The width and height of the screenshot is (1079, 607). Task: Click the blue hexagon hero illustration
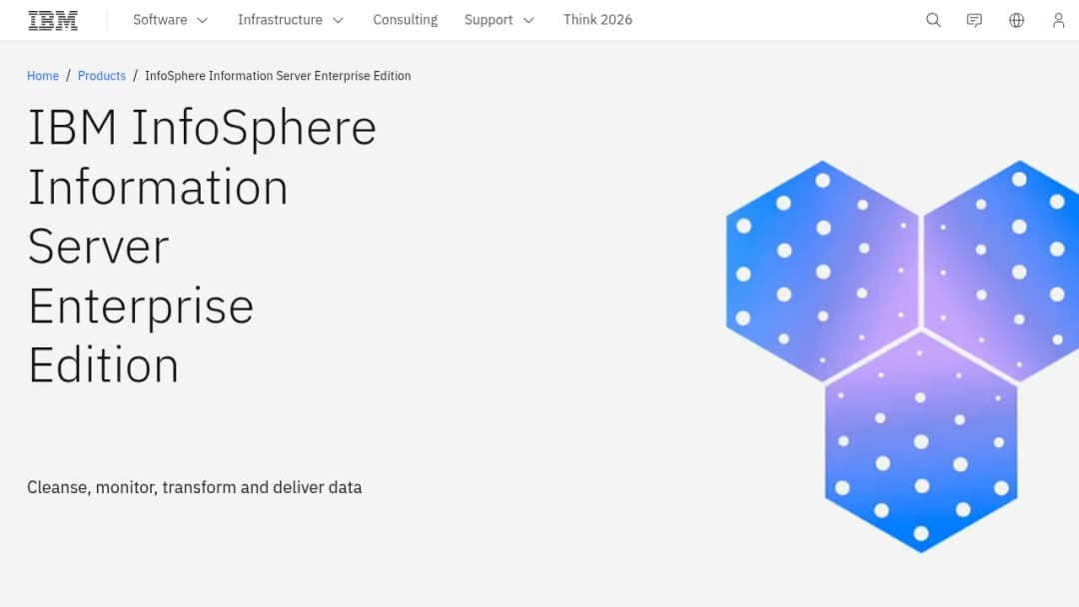click(902, 356)
